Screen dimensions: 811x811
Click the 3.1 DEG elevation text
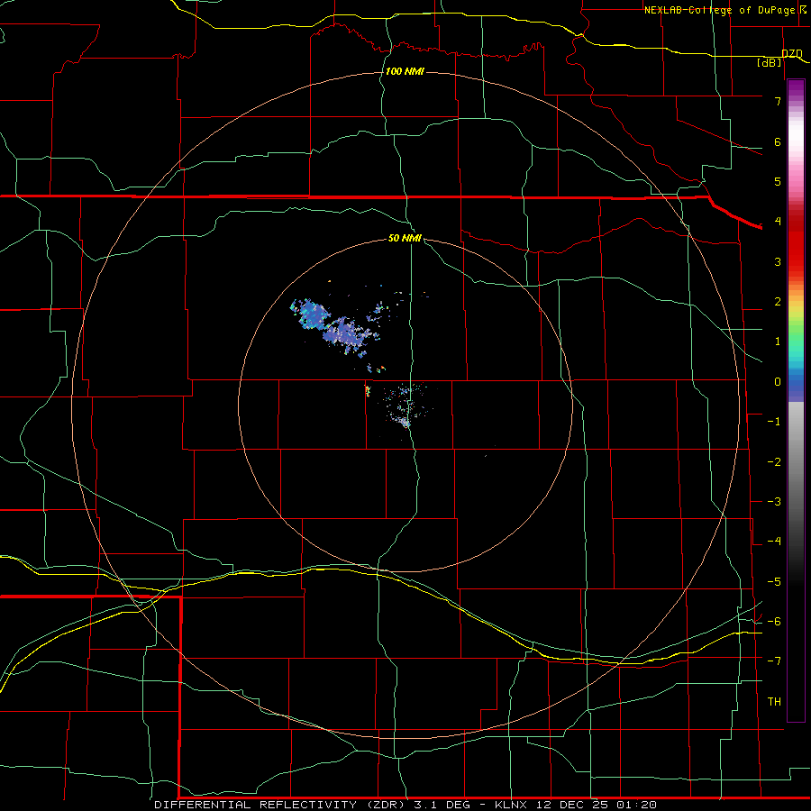click(442, 805)
